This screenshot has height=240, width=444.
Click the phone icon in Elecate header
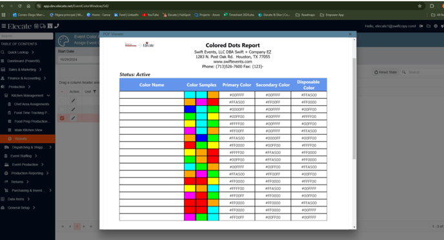[x=57, y=26]
